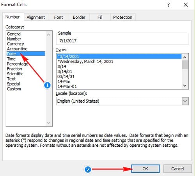
Task: Select the Protection tab
Action: click(123, 17)
